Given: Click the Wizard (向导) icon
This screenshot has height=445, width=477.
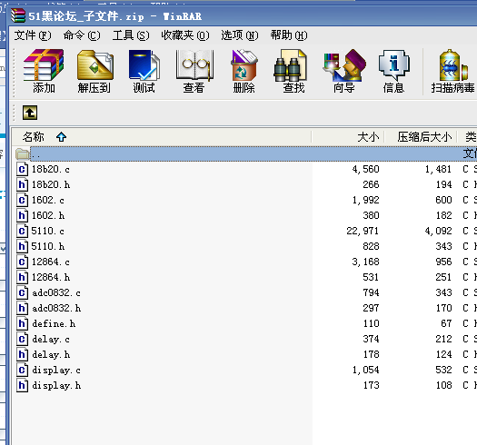Looking at the screenshot, I should coord(343,65).
